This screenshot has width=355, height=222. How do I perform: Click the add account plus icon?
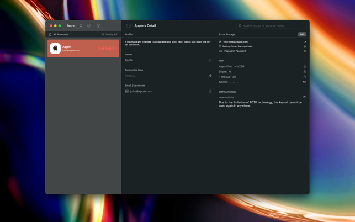(x=98, y=26)
